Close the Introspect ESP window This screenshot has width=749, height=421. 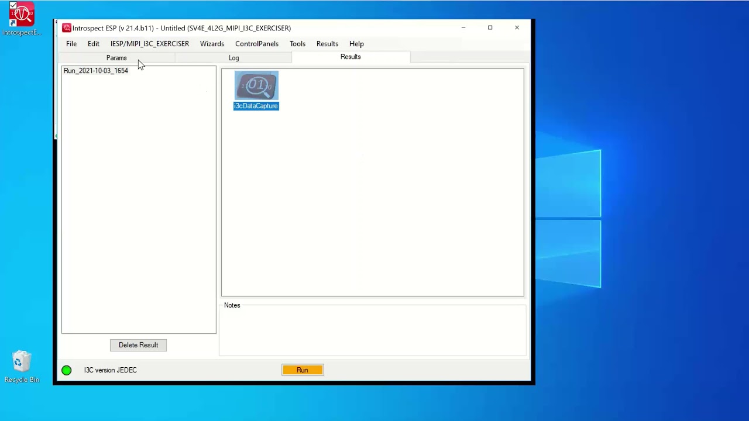pyautogui.click(x=517, y=27)
